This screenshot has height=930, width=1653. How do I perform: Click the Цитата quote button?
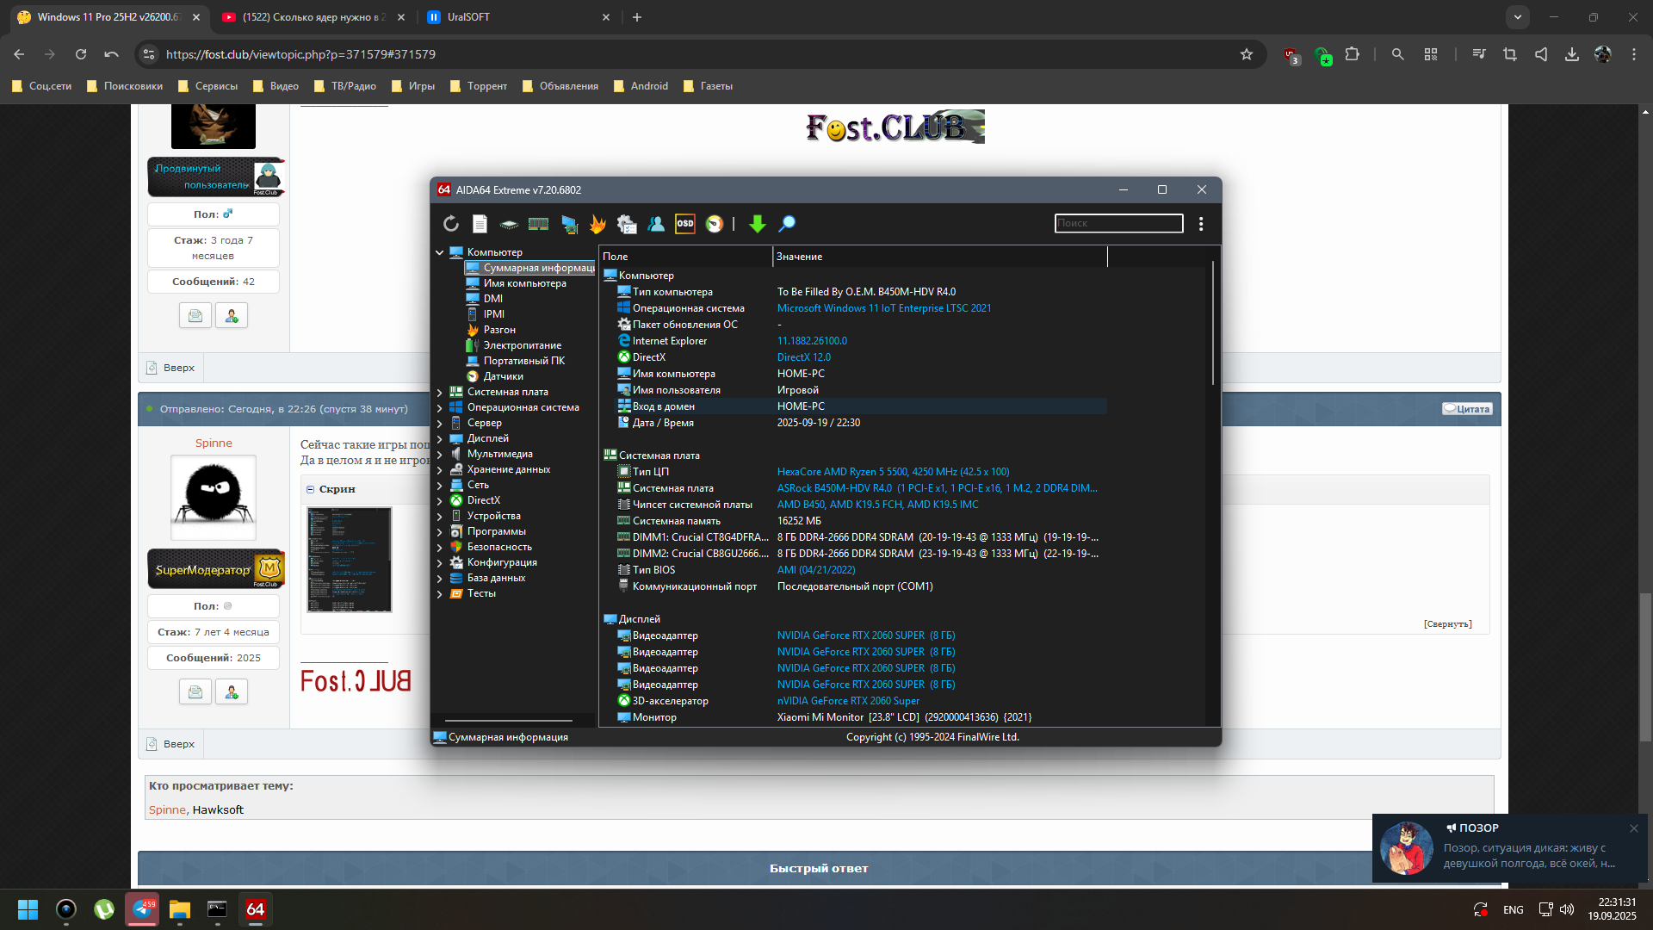1467,409
